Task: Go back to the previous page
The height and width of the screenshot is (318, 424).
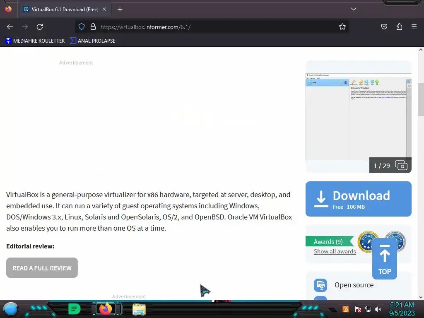Action: (x=10, y=27)
